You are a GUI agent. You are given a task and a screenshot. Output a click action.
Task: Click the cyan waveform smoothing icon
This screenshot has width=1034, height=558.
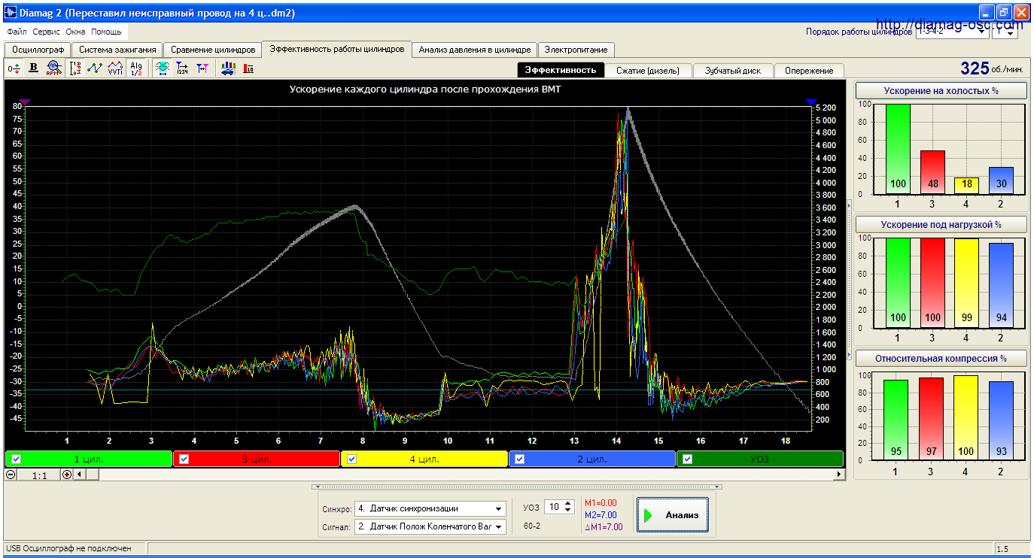pyautogui.click(x=161, y=68)
